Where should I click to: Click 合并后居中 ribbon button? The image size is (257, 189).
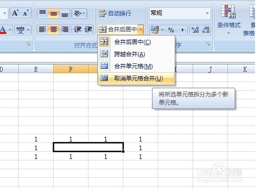[118, 30]
